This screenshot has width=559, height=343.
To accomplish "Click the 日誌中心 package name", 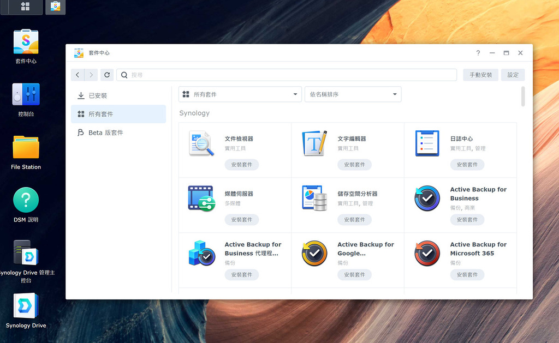I will [462, 139].
